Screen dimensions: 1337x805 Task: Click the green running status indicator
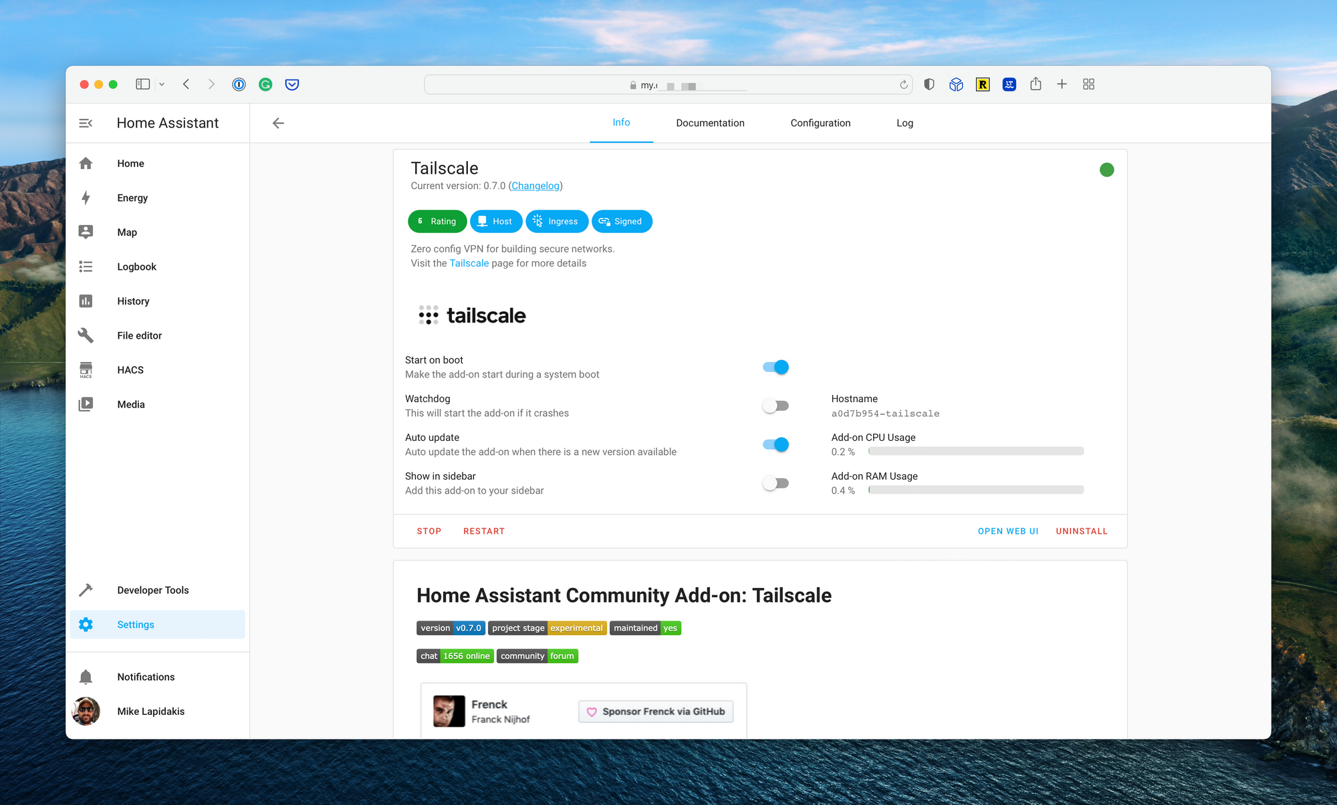(x=1106, y=170)
